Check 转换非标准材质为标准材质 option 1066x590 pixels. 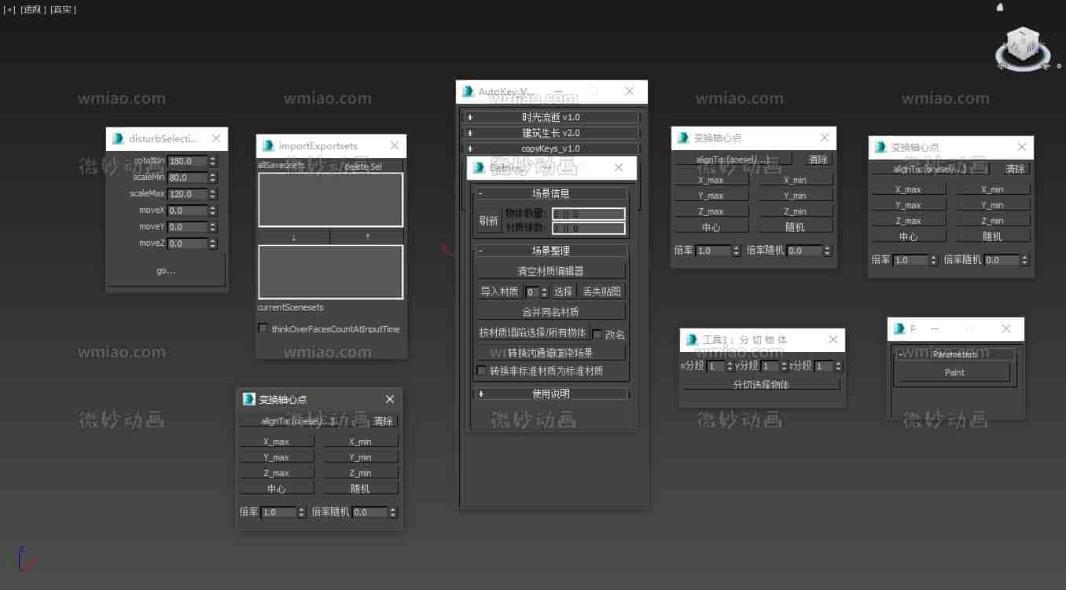coord(482,371)
